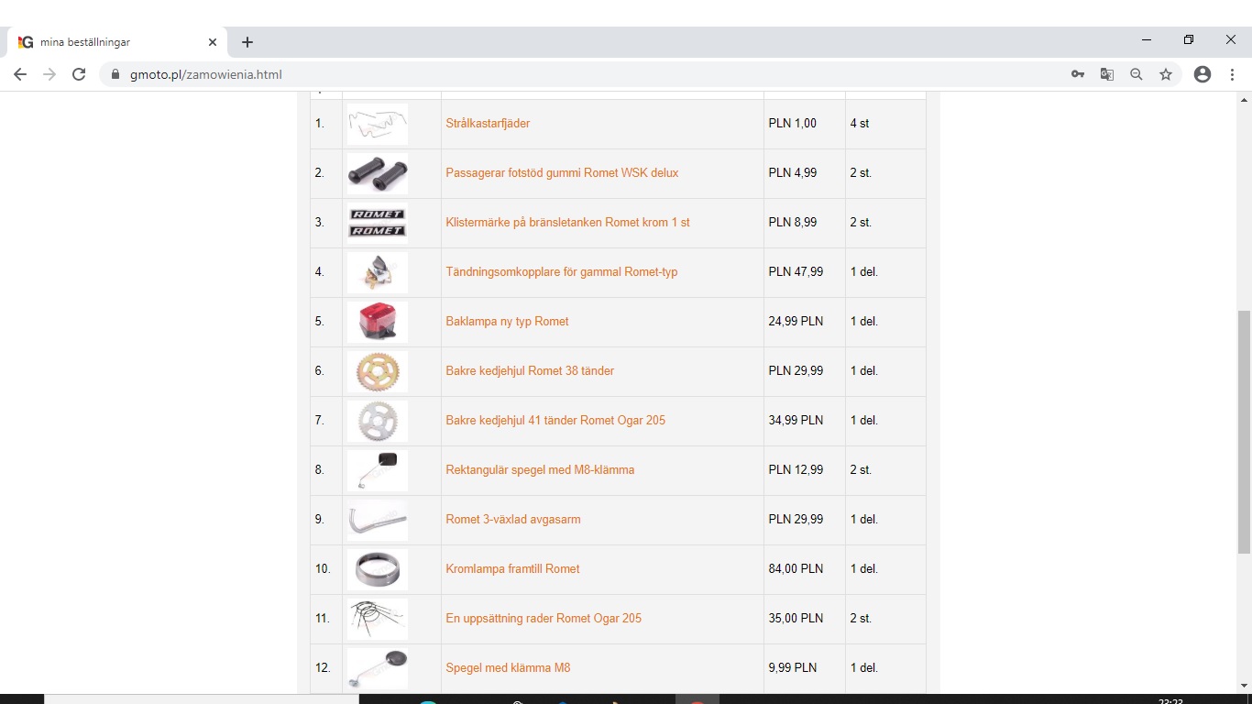1252x704 pixels.
Task: Open Chrome's three-dot menu
Action: [x=1232, y=74]
